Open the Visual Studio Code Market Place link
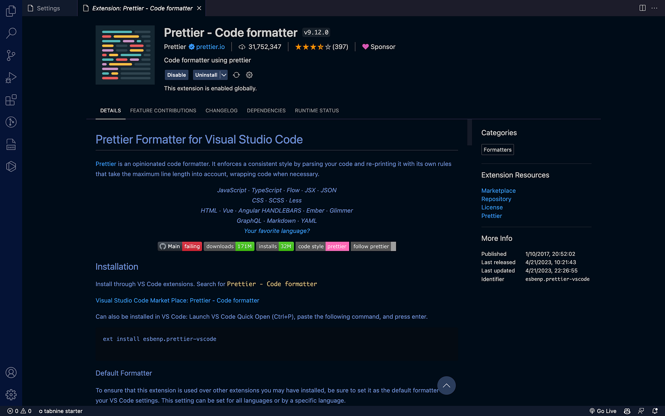The height and width of the screenshot is (416, 665). point(177,300)
